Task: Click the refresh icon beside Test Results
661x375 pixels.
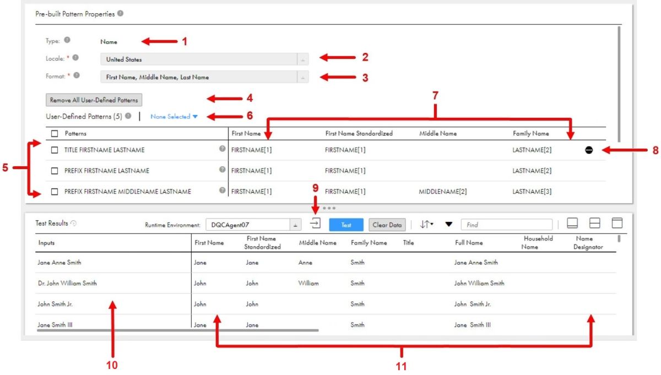Action: [74, 224]
